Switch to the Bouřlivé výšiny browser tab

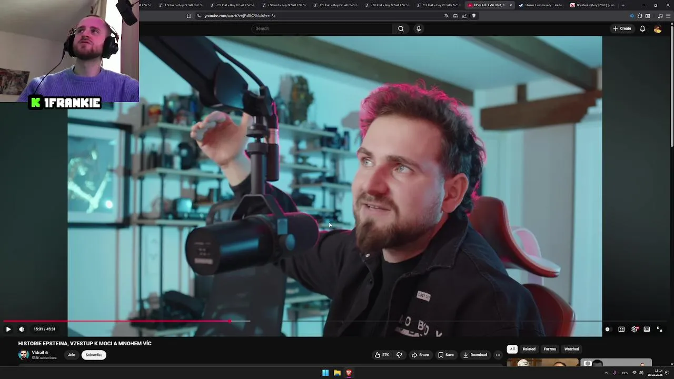click(x=592, y=5)
